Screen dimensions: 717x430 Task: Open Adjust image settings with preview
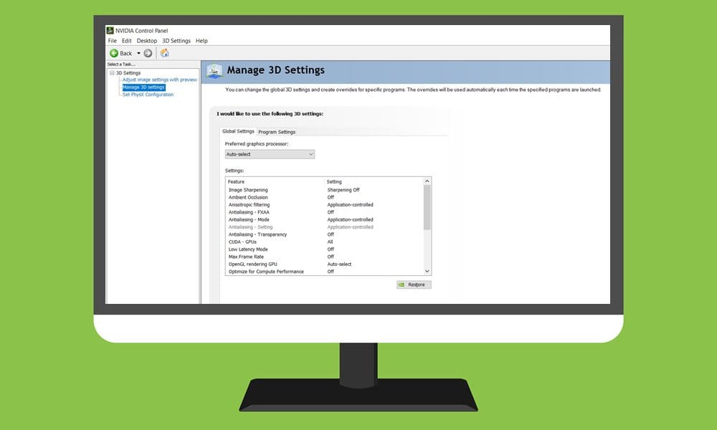pyautogui.click(x=160, y=80)
